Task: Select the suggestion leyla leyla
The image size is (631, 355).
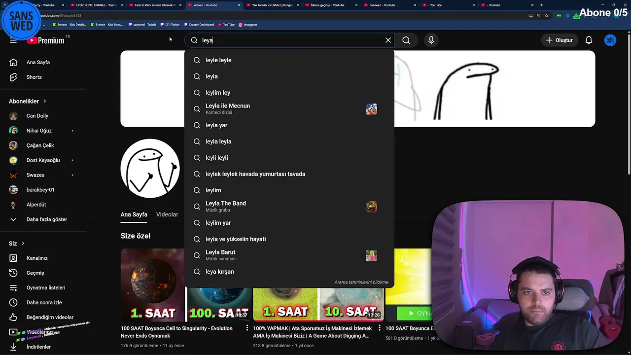Action: (x=289, y=142)
